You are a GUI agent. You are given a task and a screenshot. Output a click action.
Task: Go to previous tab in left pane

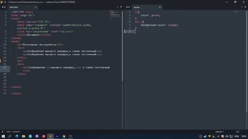3,7
